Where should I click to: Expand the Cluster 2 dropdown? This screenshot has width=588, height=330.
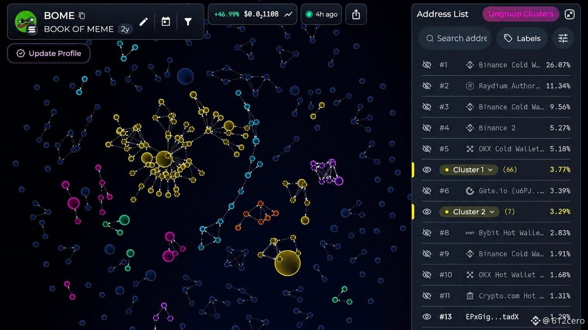[x=470, y=212]
